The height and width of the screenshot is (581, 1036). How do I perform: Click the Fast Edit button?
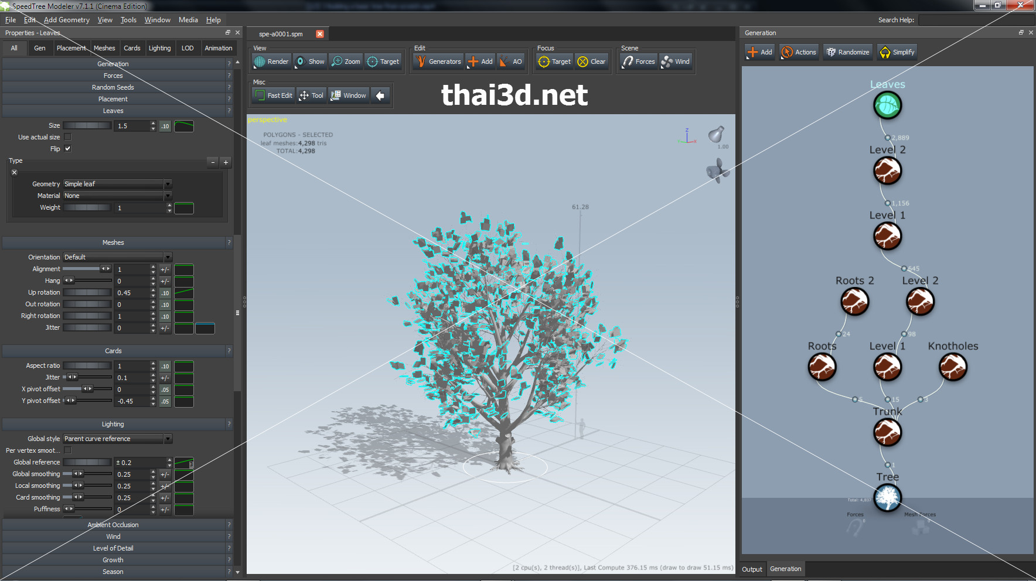274,95
